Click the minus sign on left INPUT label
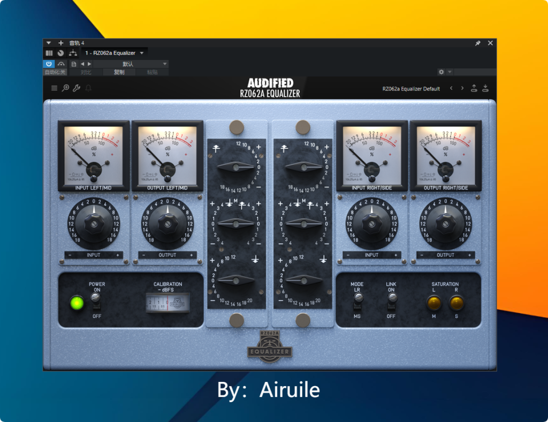The height and width of the screenshot is (422, 548). [70, 255]
